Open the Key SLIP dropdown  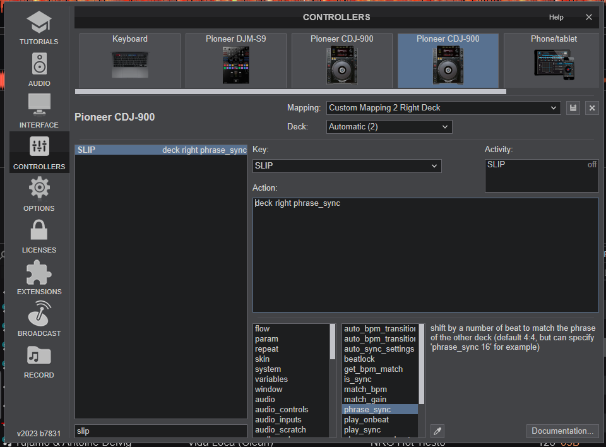click(347, 166)
